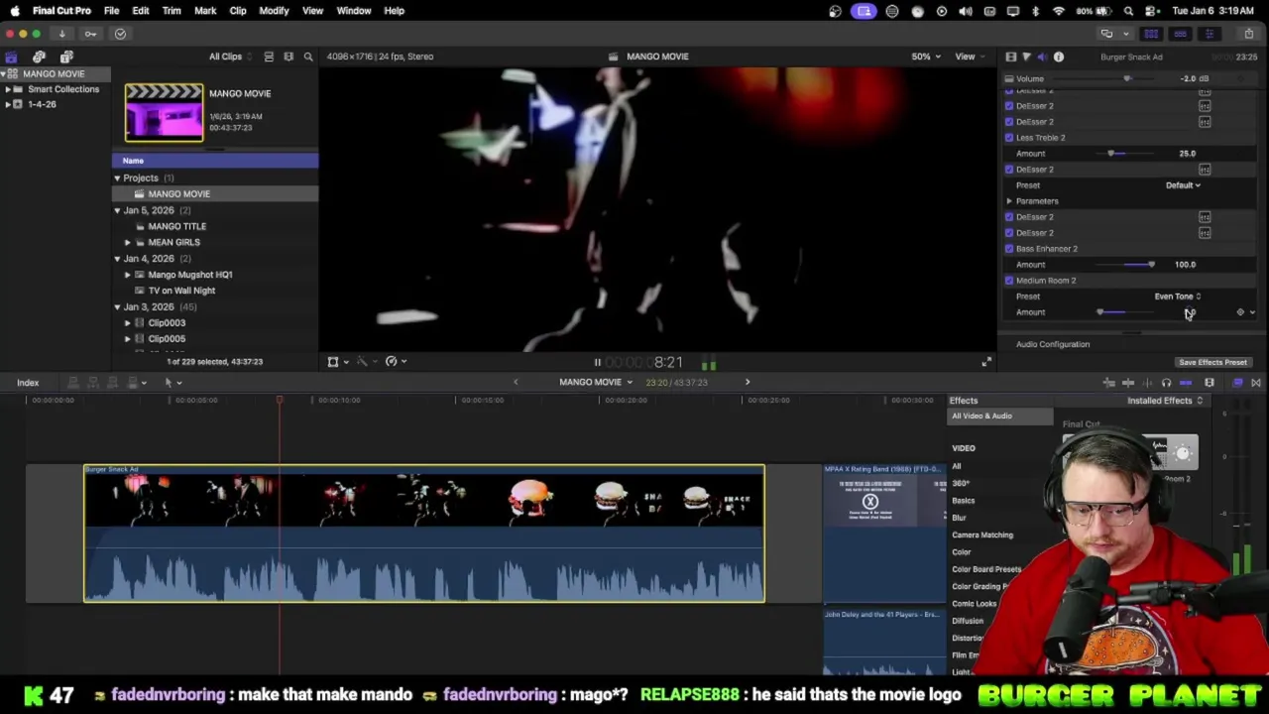This screenshot has height=714, width=1269.
Task: Open the keyword editor key icon
Action: [90, 34]
